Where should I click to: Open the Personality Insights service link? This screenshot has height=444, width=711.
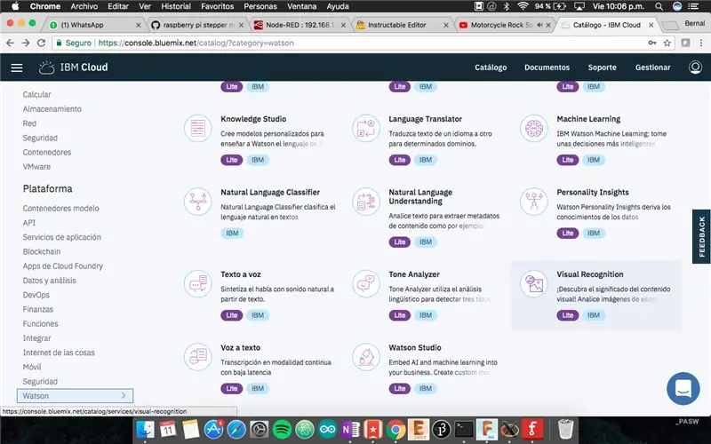coord(593,192)
